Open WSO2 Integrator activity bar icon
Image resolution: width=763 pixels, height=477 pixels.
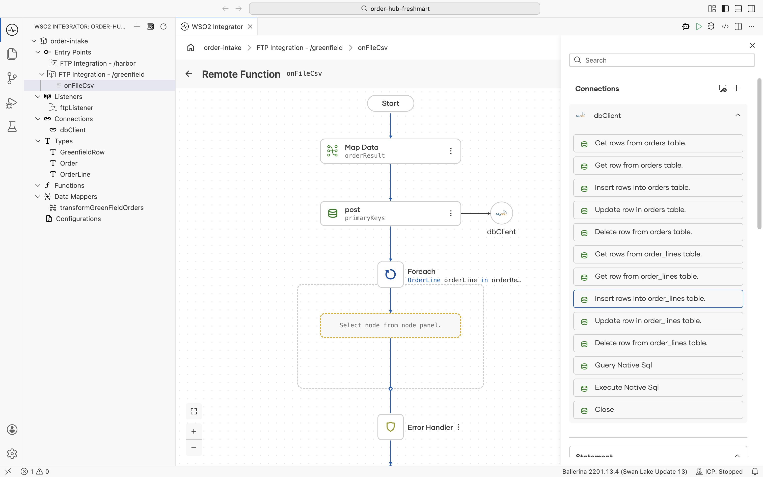coord(12,30)
